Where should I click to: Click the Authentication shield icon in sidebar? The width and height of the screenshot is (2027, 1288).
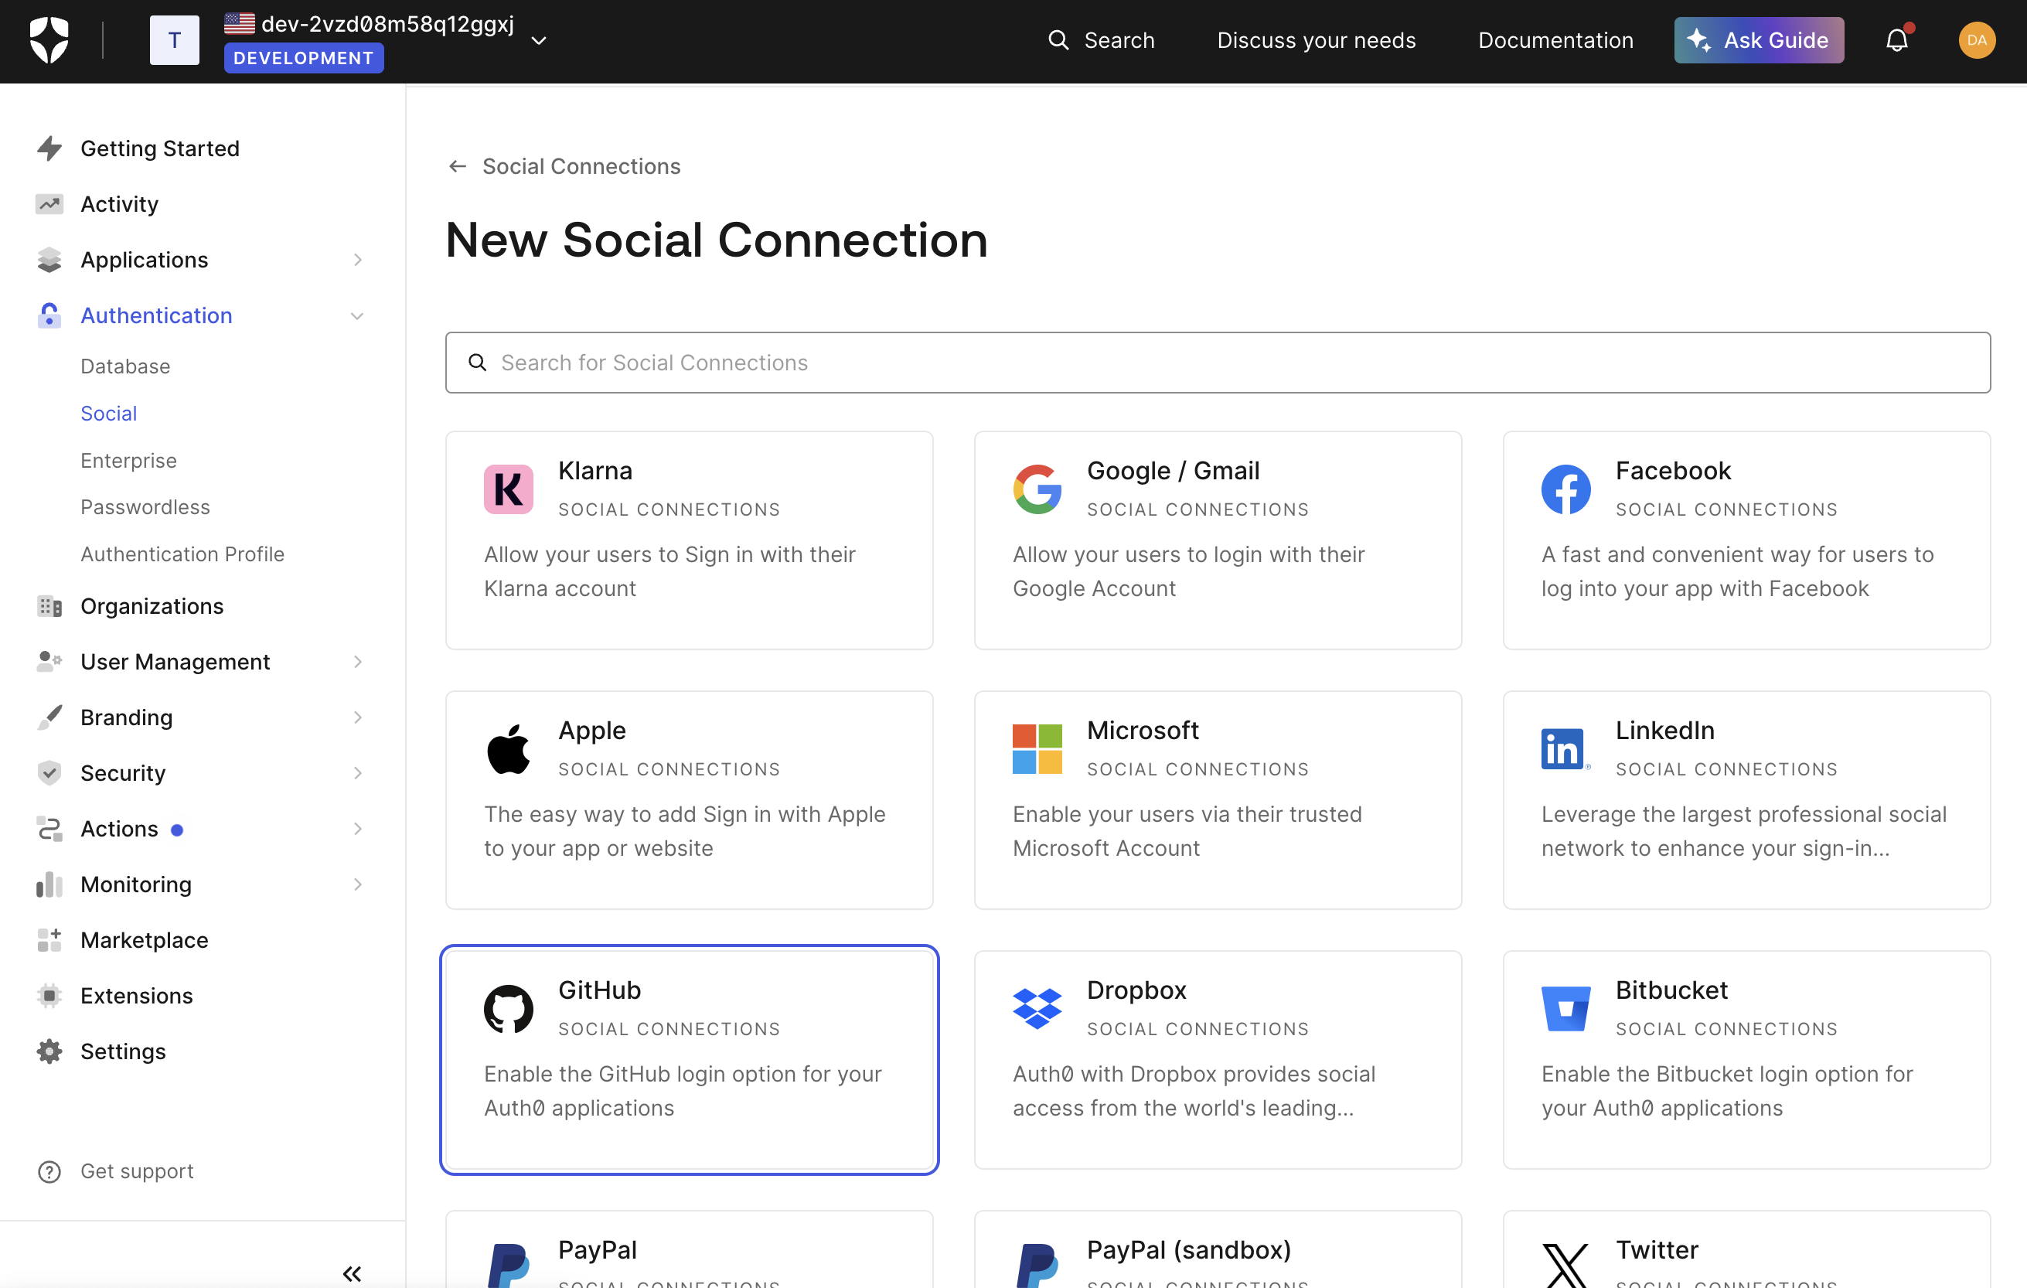click(47, 315)
